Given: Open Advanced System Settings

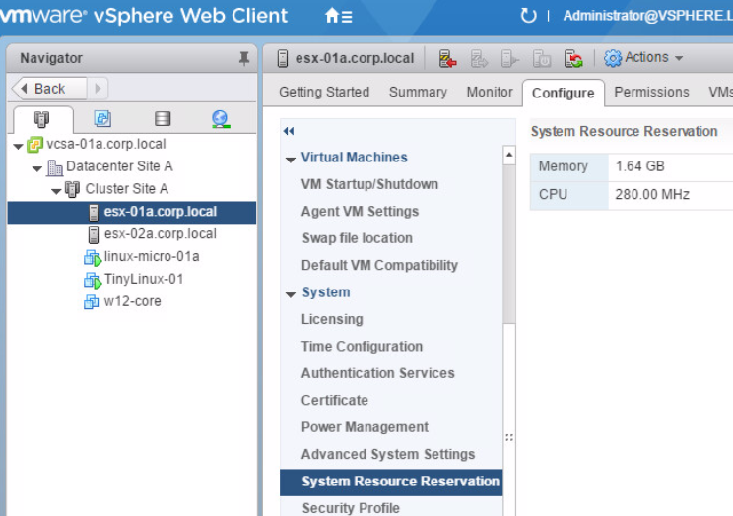Looking at the screenshot, I should [388, 454].
